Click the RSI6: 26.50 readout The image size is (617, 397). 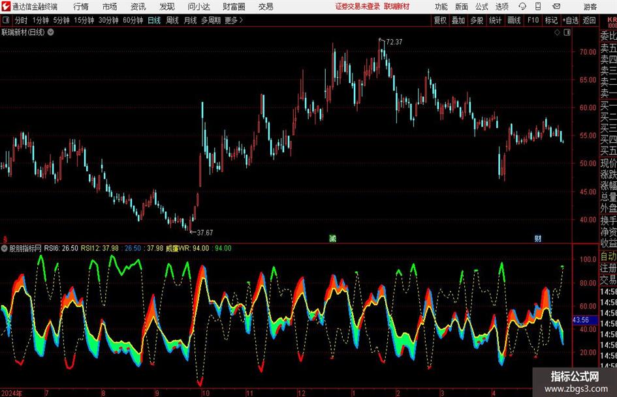click(61, 248)
